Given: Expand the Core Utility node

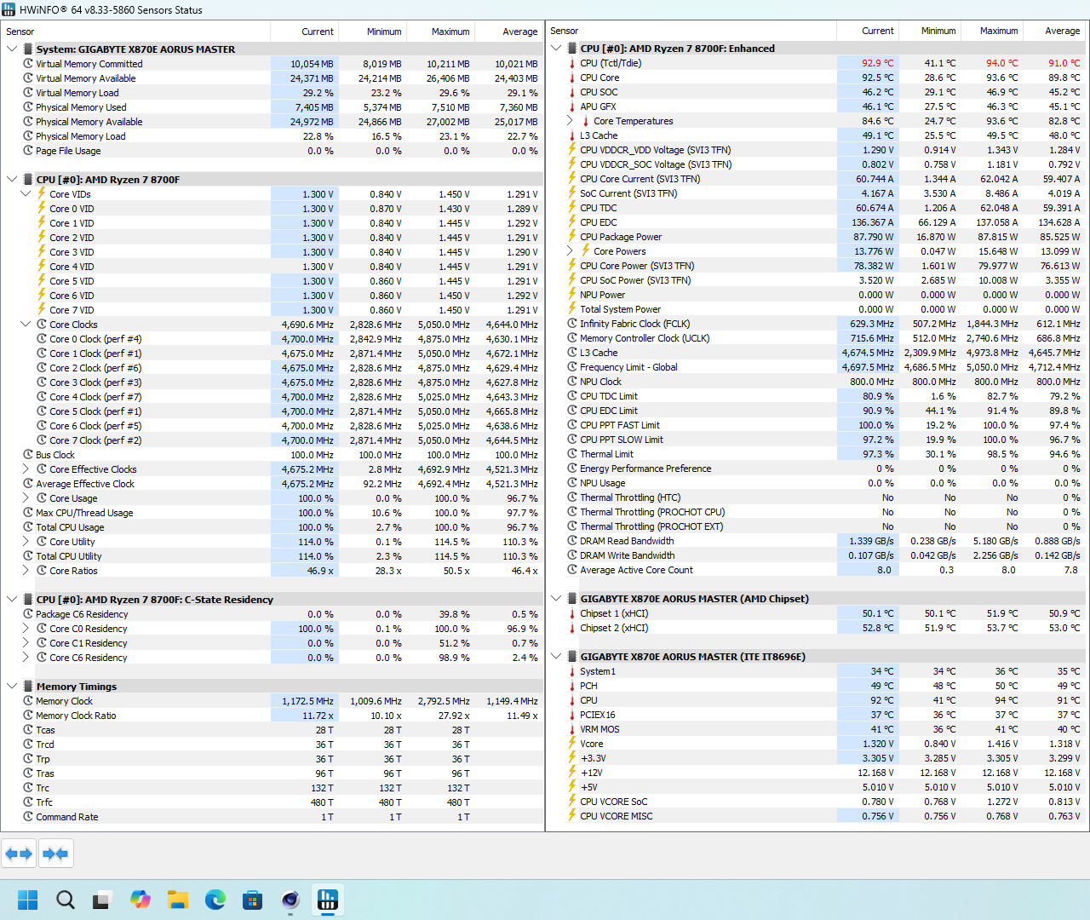Looking at the screenshot, I should (x=26, y=542).
